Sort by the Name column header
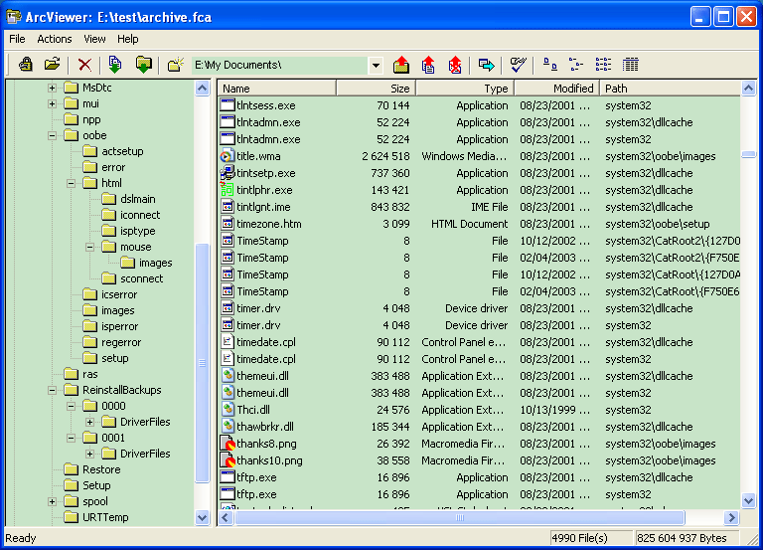 pos(276,89)
